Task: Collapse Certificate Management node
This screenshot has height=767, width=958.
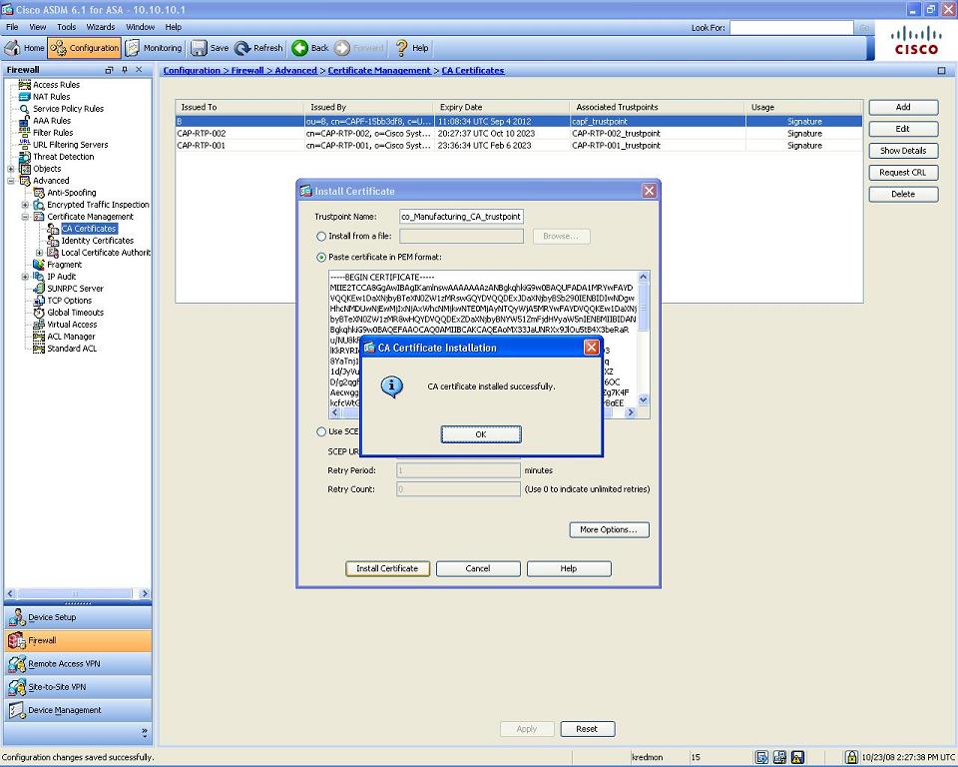Action: 25,217
